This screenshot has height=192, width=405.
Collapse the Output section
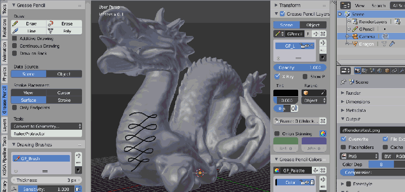pos(343,119)
